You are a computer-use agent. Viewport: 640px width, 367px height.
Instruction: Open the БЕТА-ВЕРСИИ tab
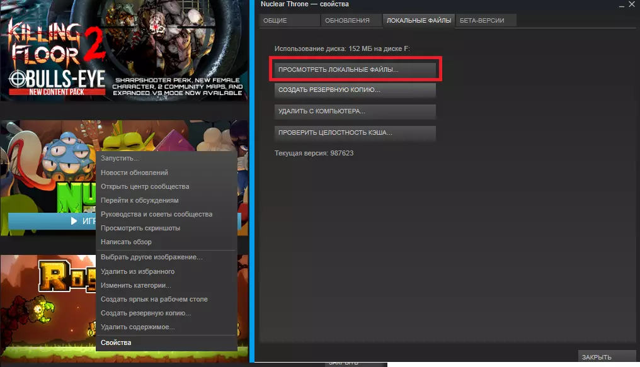pos(486,20)
